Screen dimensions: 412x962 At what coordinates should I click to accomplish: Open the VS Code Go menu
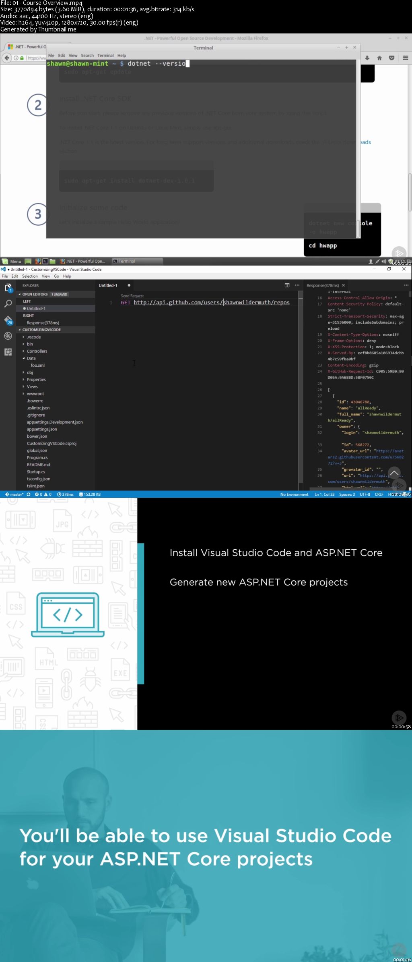click(56, 276)
